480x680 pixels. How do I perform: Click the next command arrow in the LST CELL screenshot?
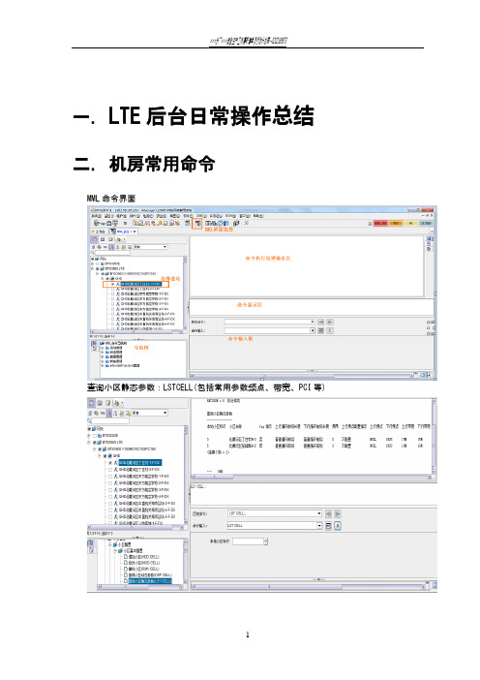(x=338, y=513)
